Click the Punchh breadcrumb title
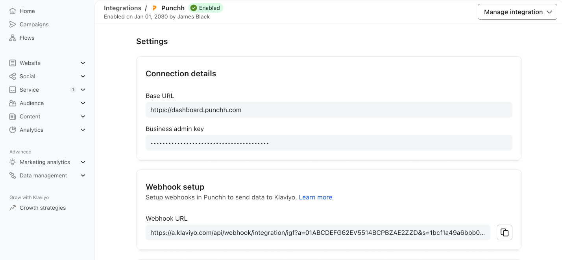 click(173, 8)
